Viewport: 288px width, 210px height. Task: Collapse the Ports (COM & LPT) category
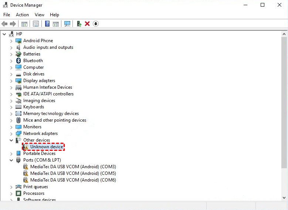click(11, 160)
